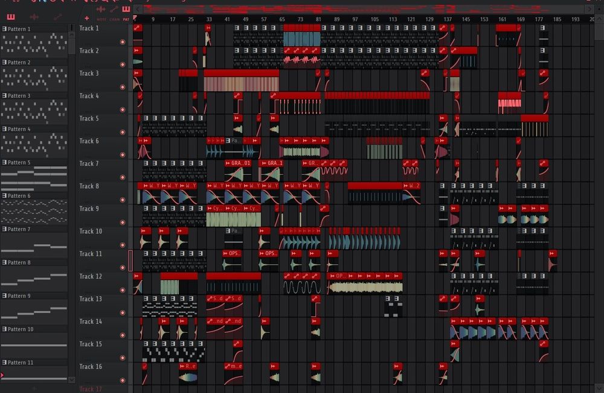Image resolution: width=604 pixels, height=393 pixels.
Task: Select the first S..d clip on Track 13
Action: click(x=216, y=306)
